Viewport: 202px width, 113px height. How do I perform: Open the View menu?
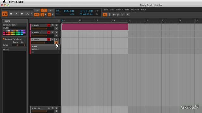(x=118, y=10)
